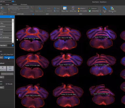Open the Tools wrench menu
Image resolution: width=125 pixels, height=108 pixels.
point(105,9)
